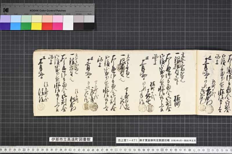
Task: Choose the saturated yellow patch
Action: [x=37, y=26]
